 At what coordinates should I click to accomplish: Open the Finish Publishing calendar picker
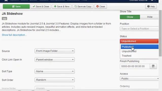153,66
